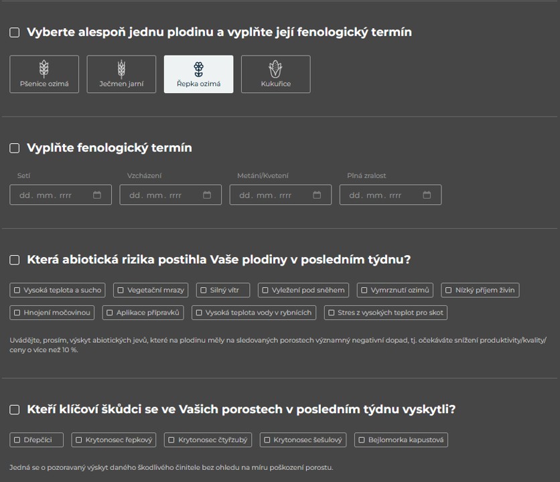This screenshot has width=560, height=482.
Task: Check Vyberte alespoň jednu plodinu section checkbox
Action: tap(14, 33)
